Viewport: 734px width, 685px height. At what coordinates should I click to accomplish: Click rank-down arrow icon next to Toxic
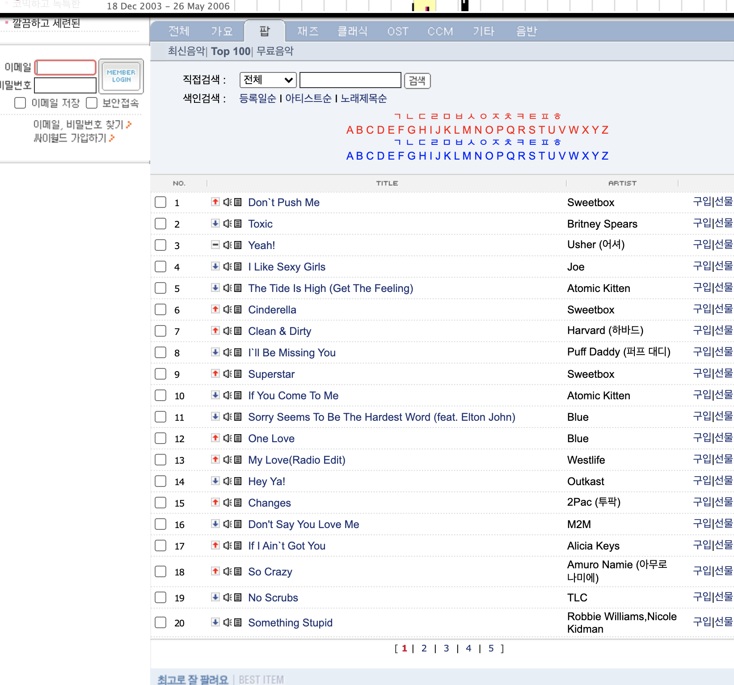(x=215, y=223)
